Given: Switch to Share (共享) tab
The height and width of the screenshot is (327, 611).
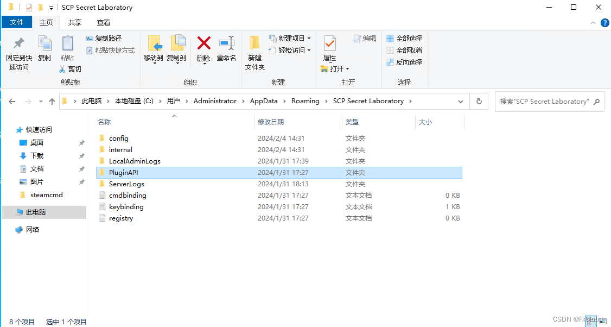Looking at the screenshot, I should pos(75,23).
